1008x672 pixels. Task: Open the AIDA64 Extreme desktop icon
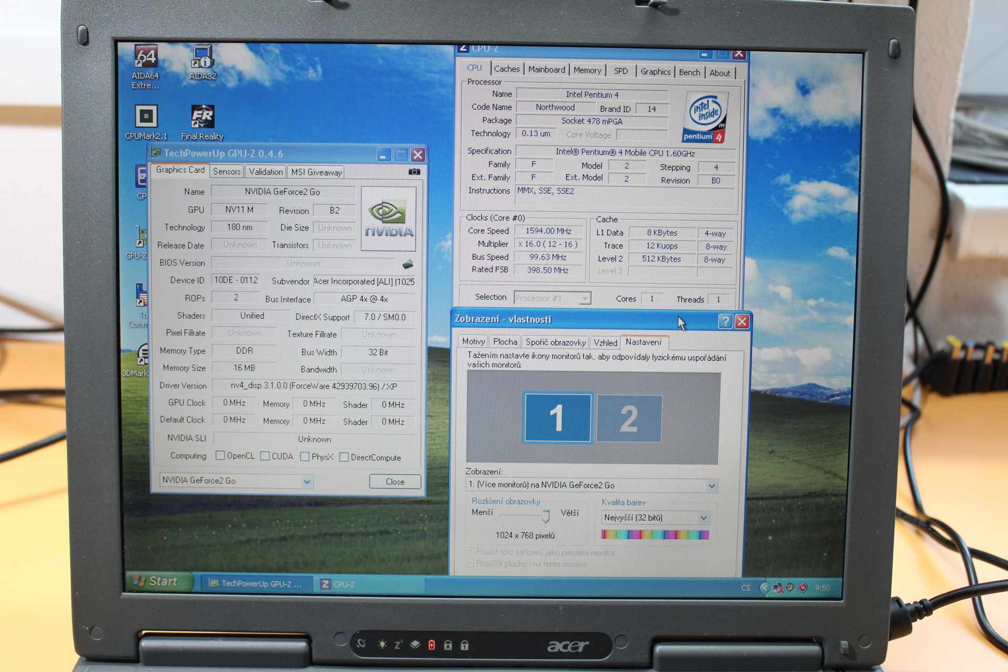[145, 66]
